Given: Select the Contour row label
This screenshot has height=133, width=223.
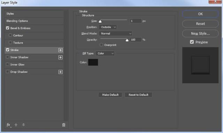Looking at the screenshot, I should click(x=18, y=35).
